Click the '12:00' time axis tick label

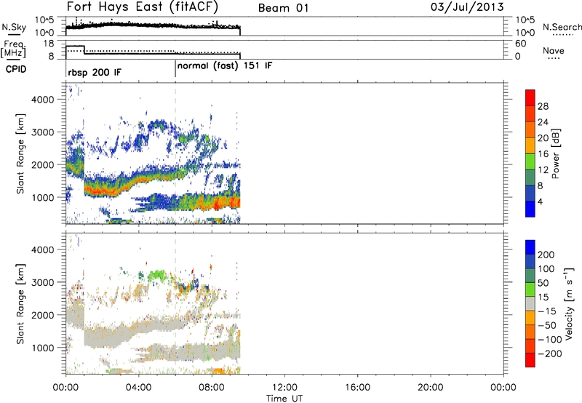tap(284, 388)
